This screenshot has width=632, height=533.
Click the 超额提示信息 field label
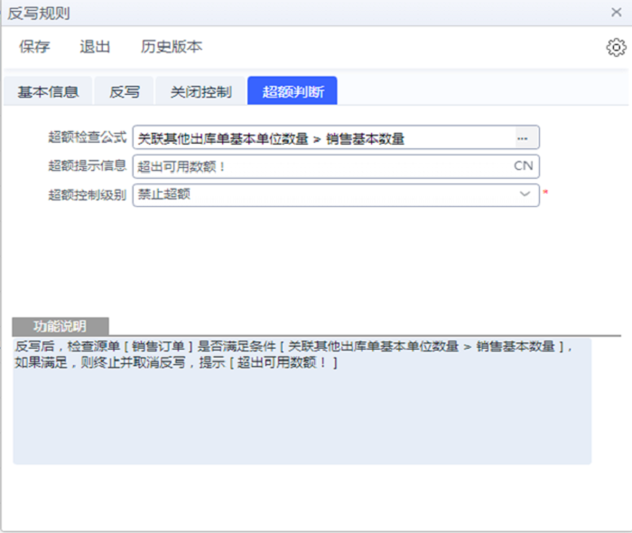coord(87,165)
